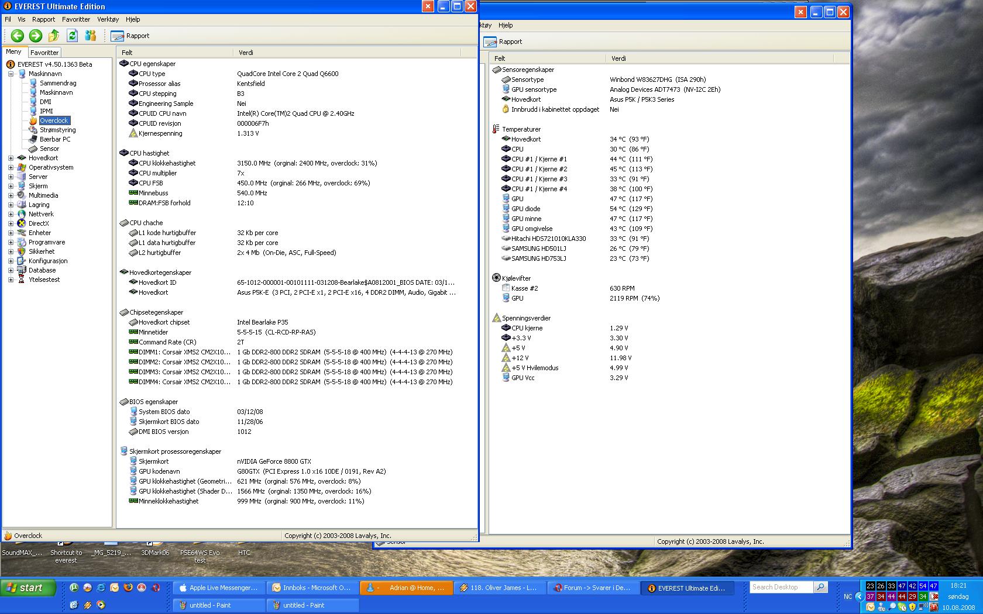Collapse the Maskinnavn tree node
The image size is (983, 614).
11,74
